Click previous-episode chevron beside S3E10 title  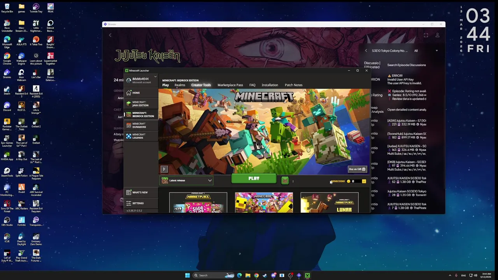tap(366, 51)
